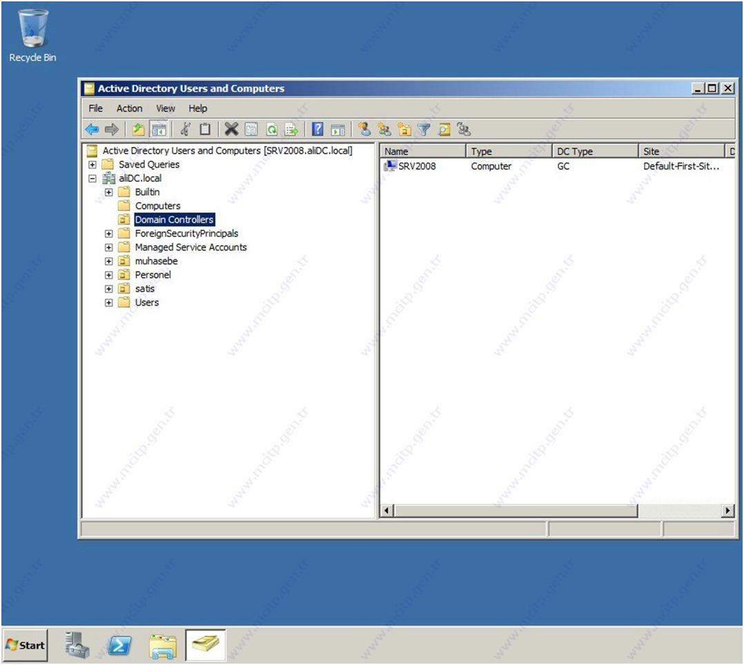Image resolution: width=744 pixels, height=665 pixels.
Task: Open Help question mark toolbar icon
Action: pyautogui.click(x=317, y=129)
